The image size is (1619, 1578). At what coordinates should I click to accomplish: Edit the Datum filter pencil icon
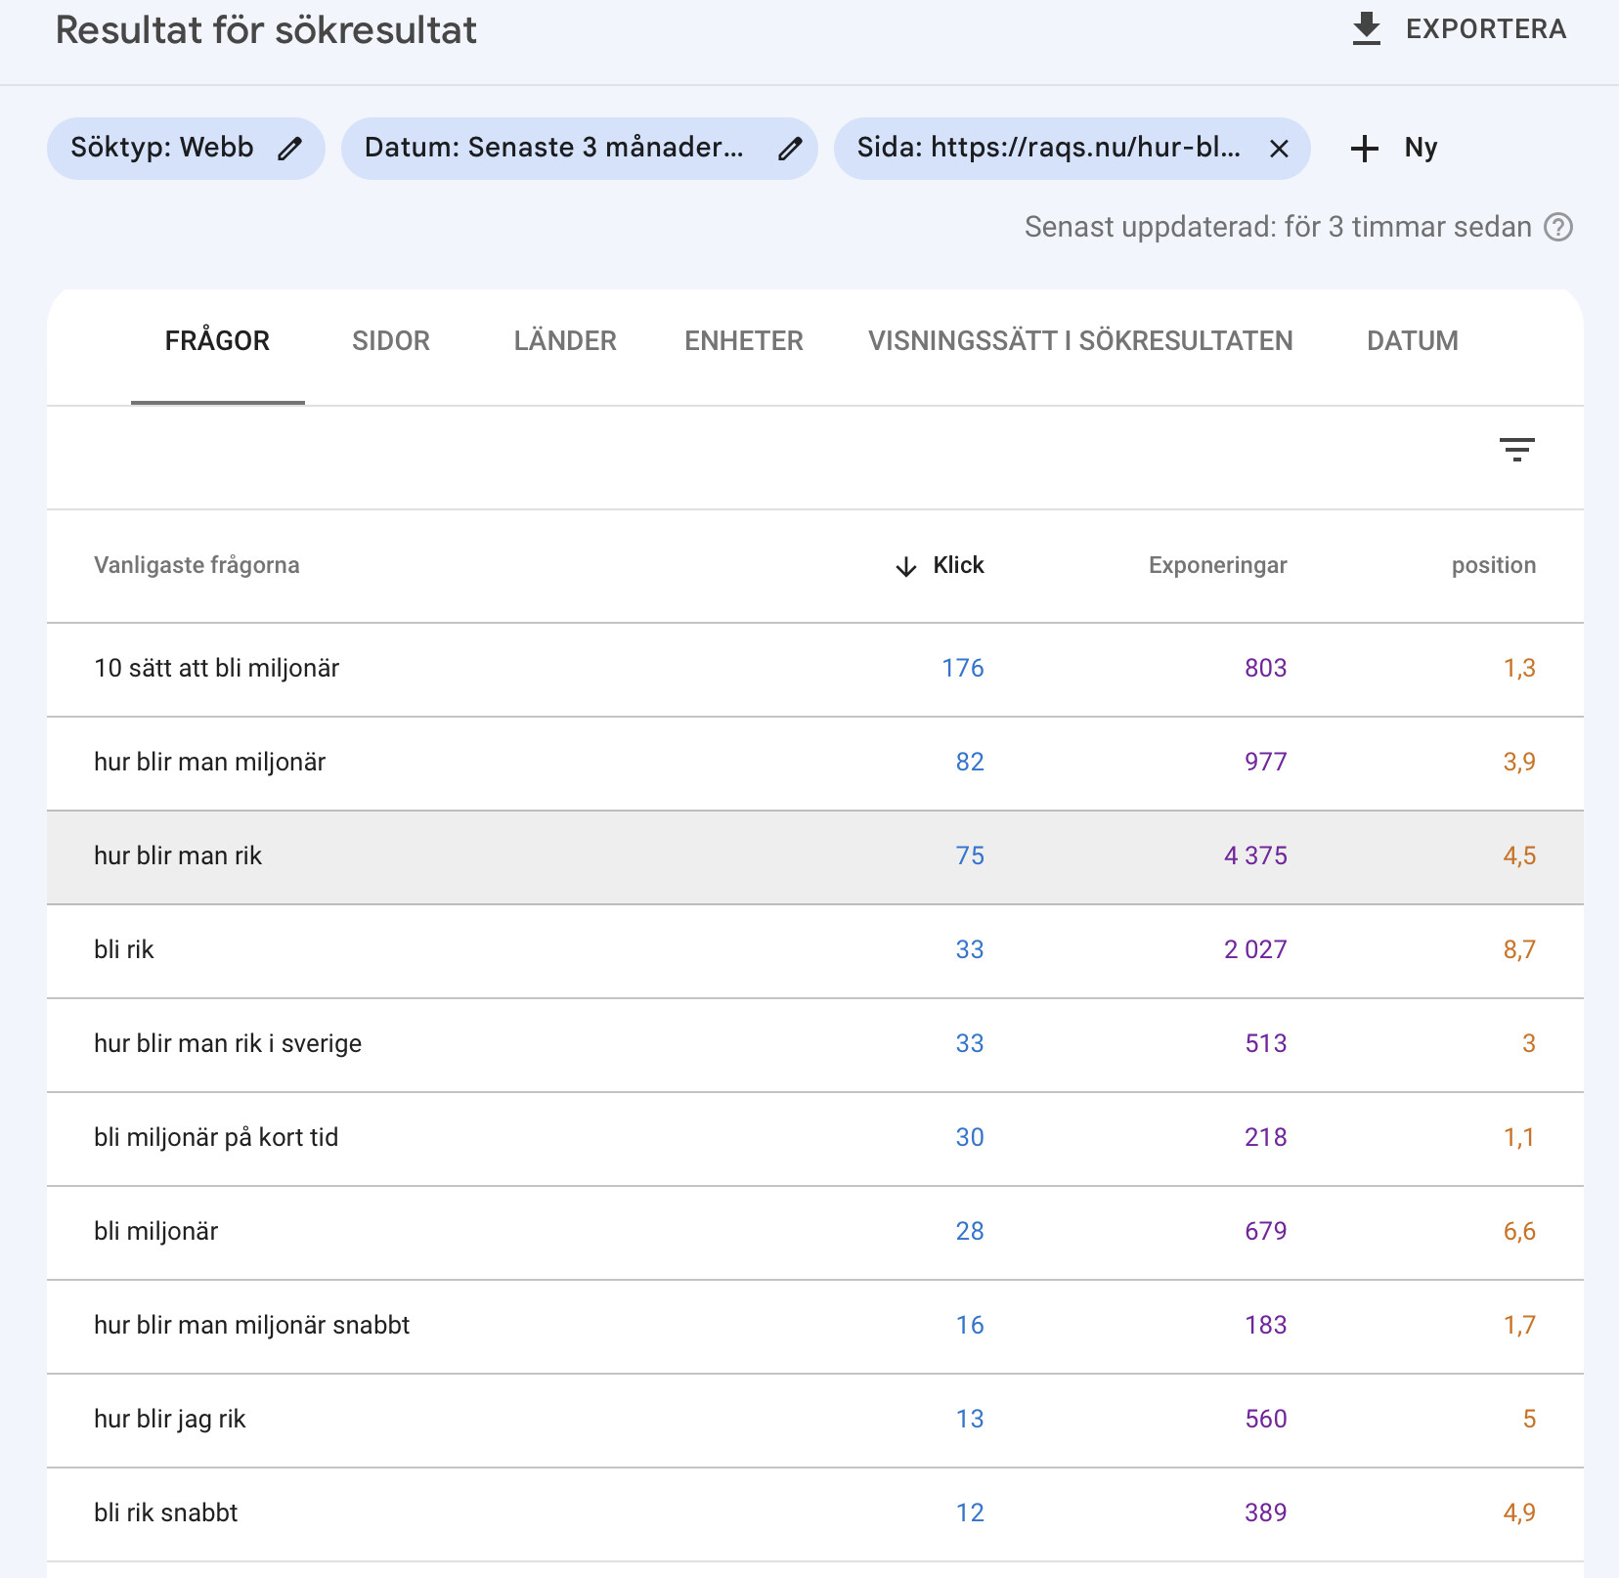pyautogui.click(x=790, y=149)
